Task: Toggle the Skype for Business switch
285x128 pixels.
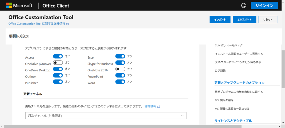Action: coord(120,63)
